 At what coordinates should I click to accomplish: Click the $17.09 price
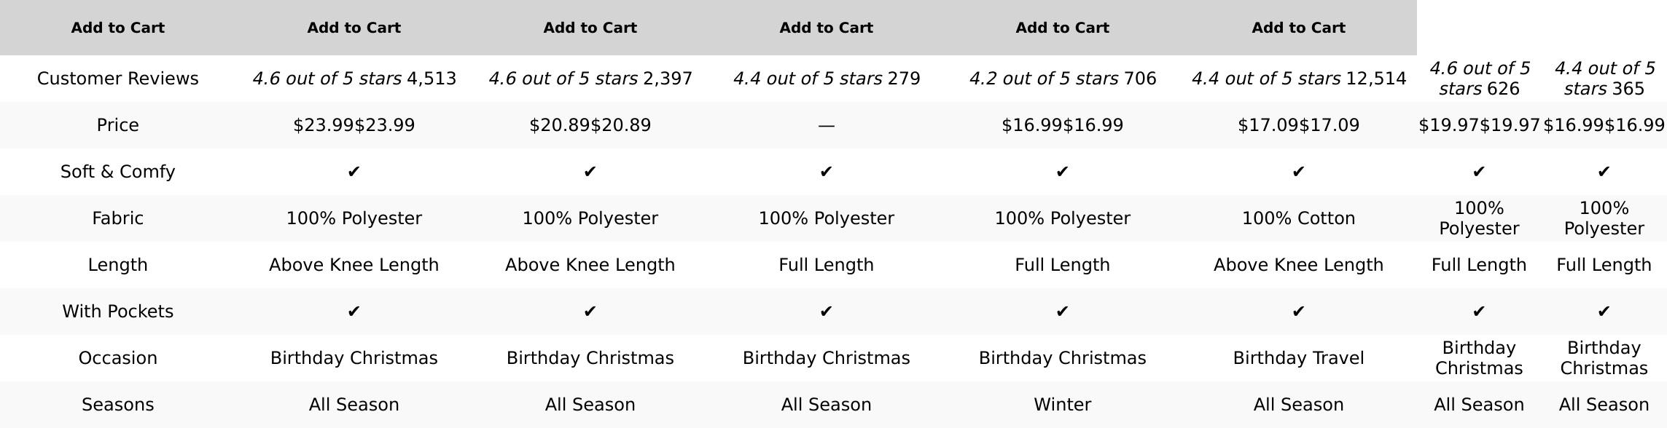point(1298,125)
